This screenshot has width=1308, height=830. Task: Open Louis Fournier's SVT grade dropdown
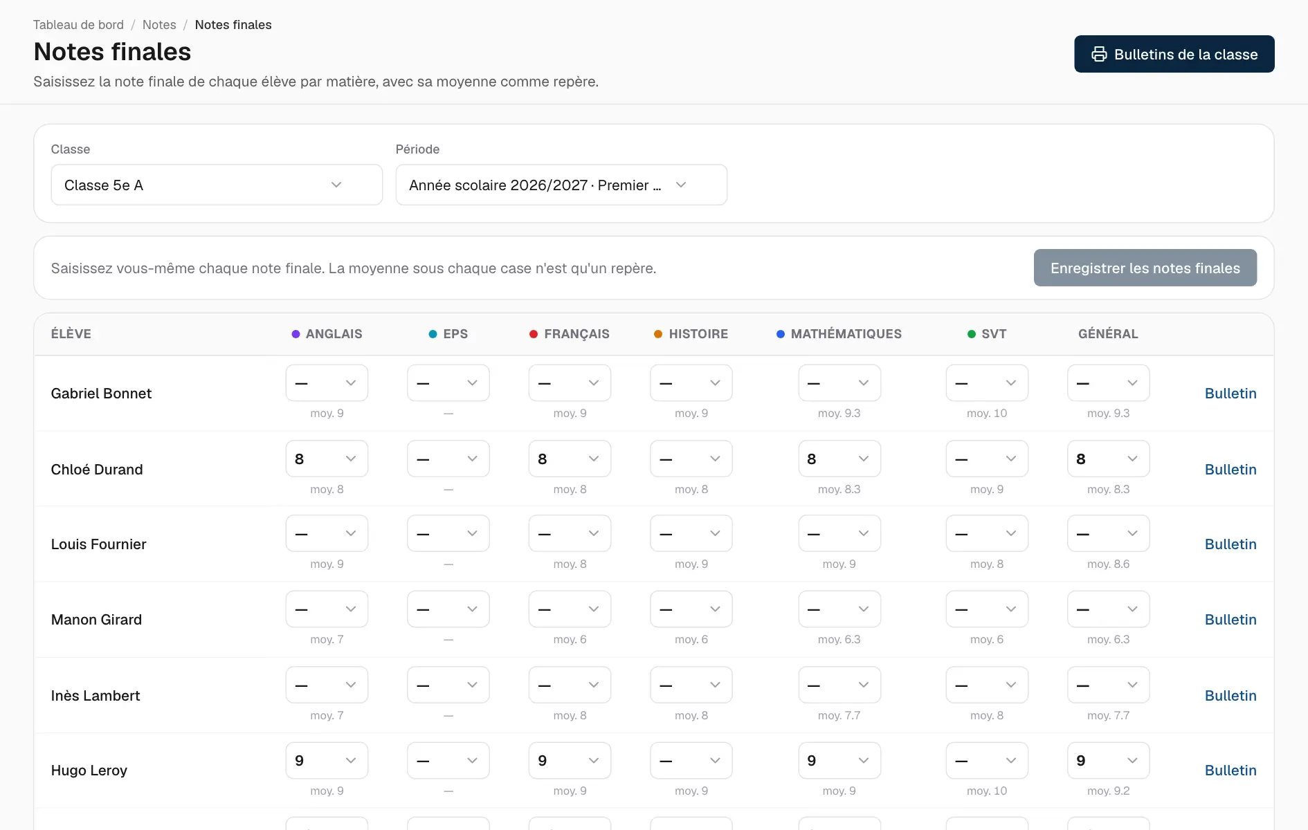click(x=987, y=533)
